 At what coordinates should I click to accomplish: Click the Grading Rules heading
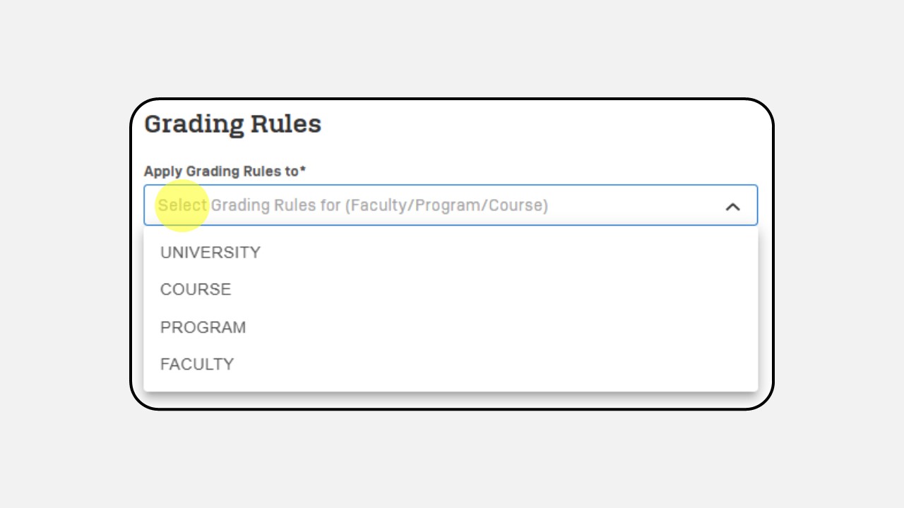tap(232, 124)
